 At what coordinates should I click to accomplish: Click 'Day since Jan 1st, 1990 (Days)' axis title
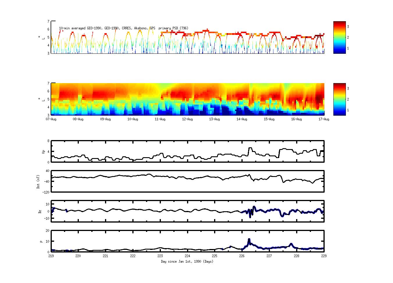tap(187, 261)
